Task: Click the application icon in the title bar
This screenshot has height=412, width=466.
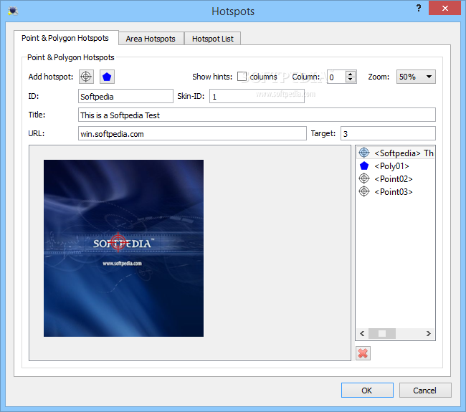Action: [13, 11]
